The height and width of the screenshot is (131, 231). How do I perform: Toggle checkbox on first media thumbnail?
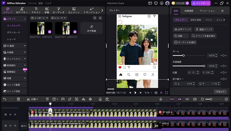pos(50,32)
